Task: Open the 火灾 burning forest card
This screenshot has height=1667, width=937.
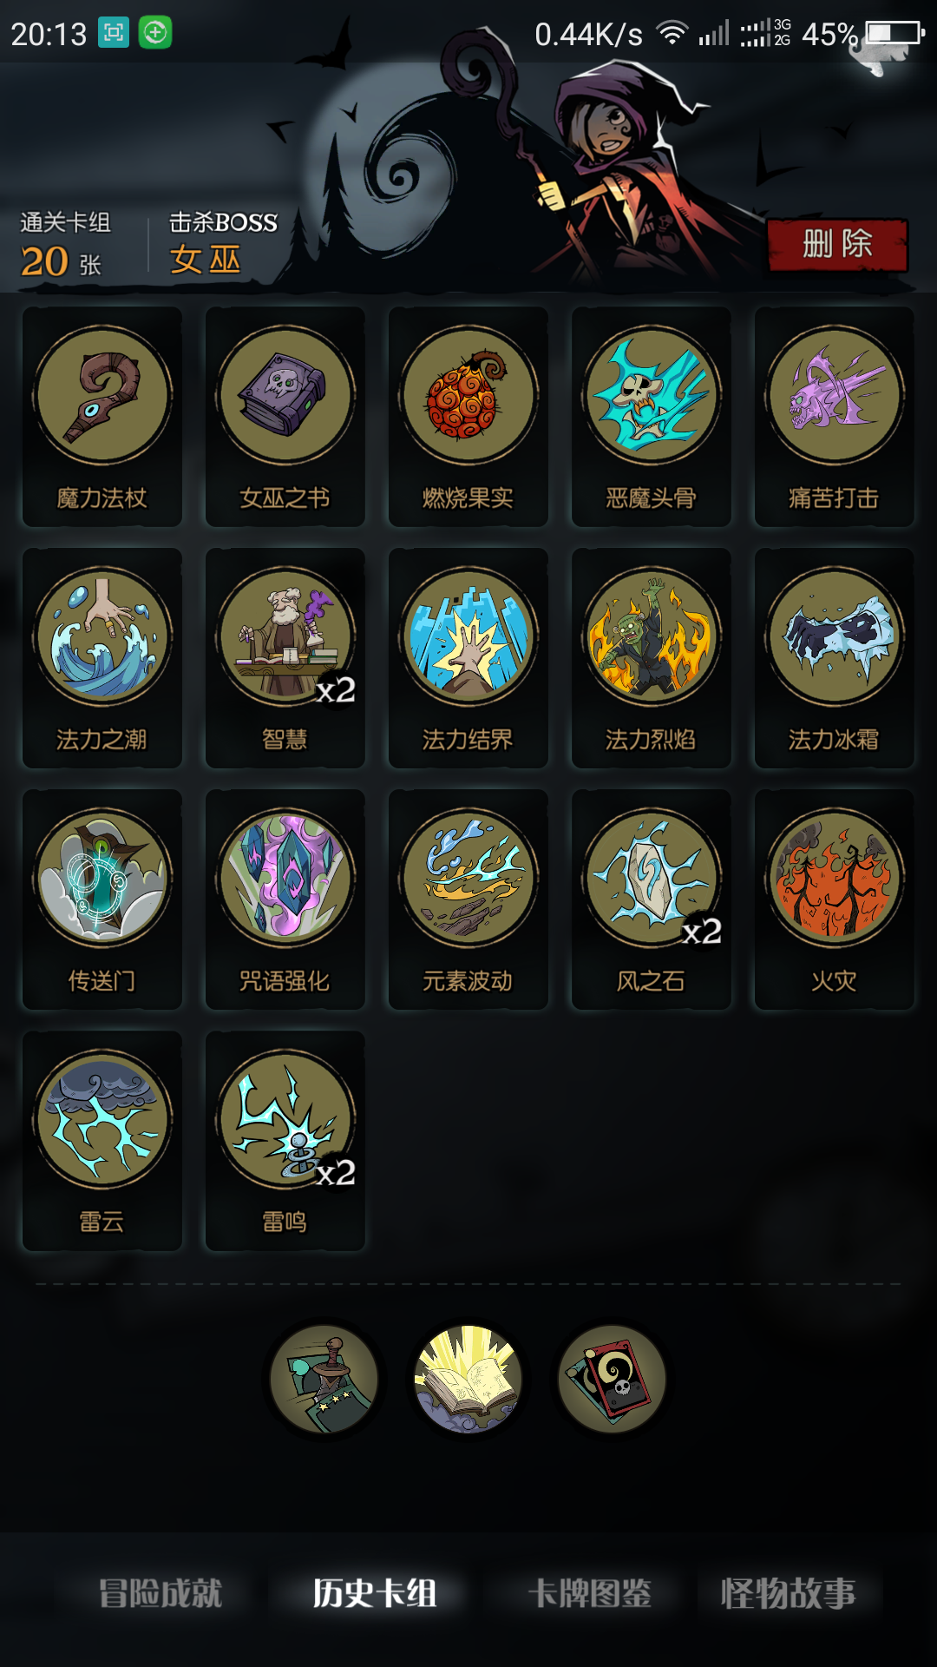Action: tap(835, 899)
